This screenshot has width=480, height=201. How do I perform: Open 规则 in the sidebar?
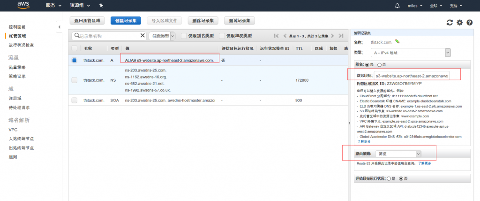(x=13, y=157)
